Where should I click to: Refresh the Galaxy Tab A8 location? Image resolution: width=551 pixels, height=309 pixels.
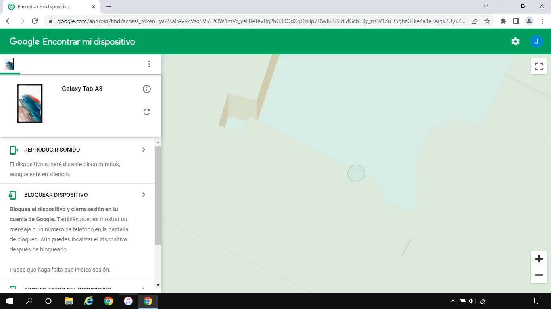tap(146, 111)
